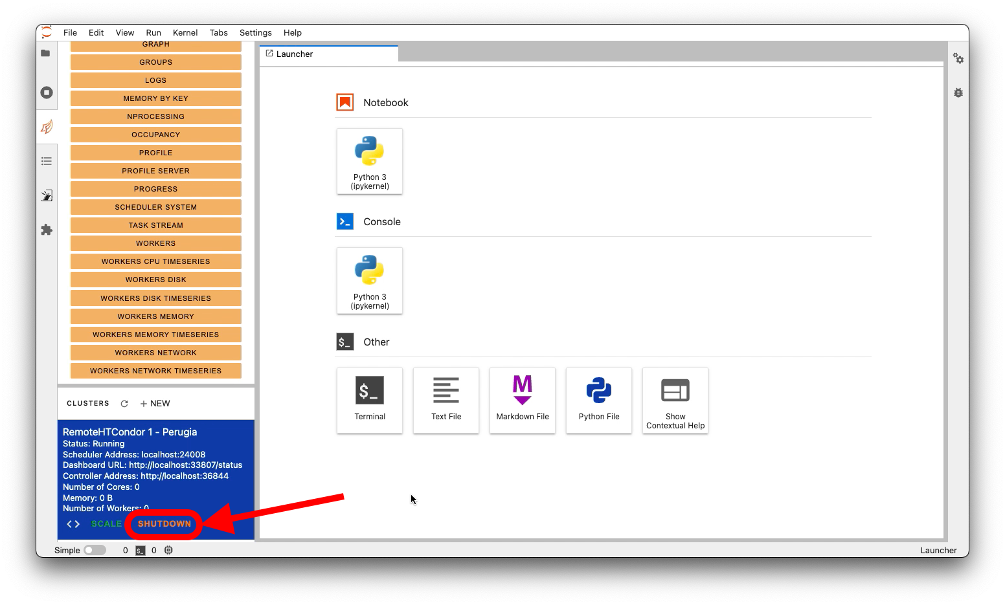Screen dimensions: 1005x605
Task: Open SCHEDULER SYSTEM dashboard
Action: 156,207
